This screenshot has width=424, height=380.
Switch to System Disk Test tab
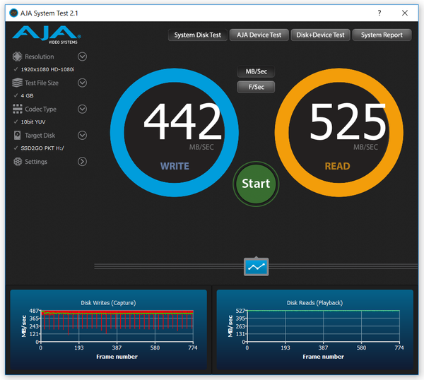coord(198,35)
